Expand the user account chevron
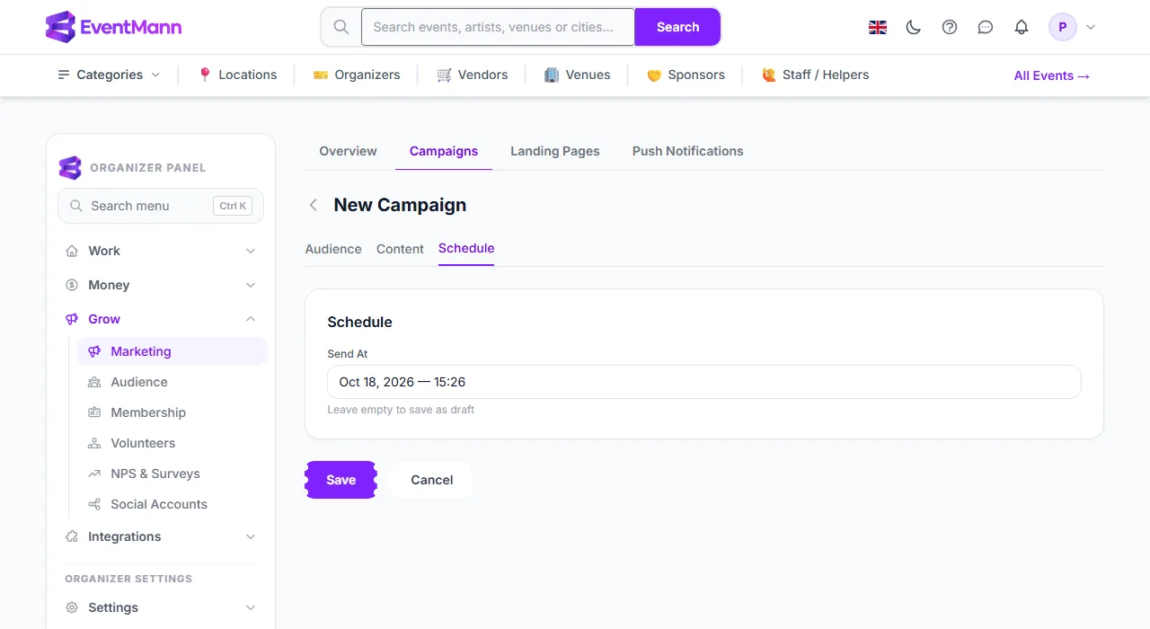1150x629 pixels. [x=1091, y=27]
